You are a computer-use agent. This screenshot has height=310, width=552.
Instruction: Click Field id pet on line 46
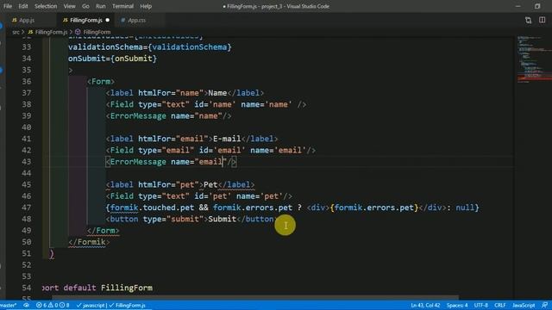199,196
